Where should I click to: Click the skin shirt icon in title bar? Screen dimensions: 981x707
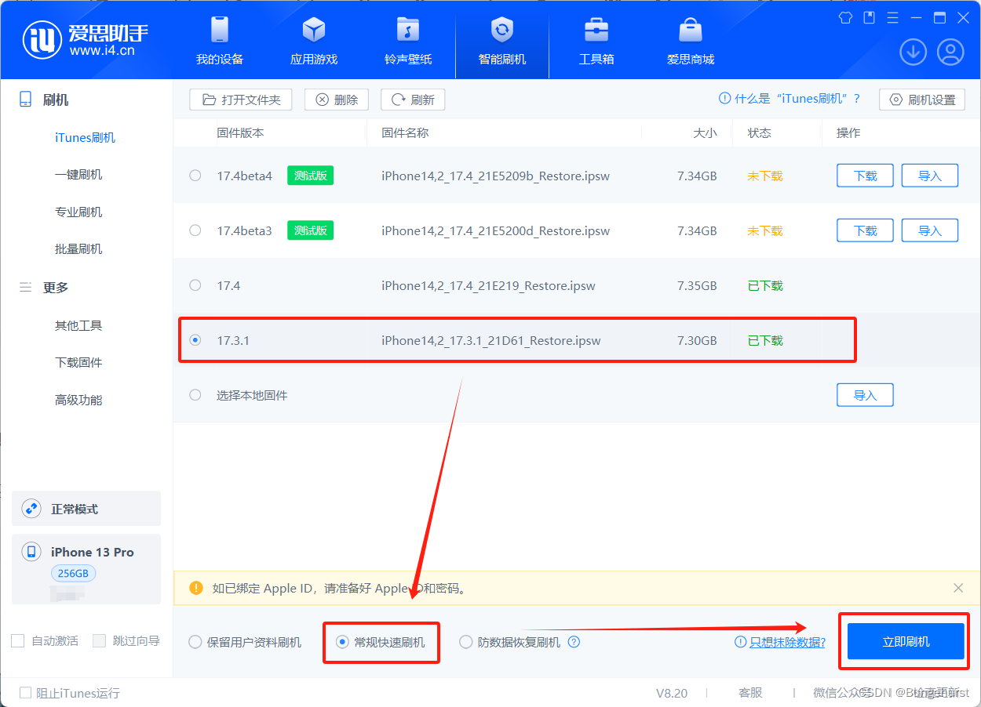tap(845, 17)
